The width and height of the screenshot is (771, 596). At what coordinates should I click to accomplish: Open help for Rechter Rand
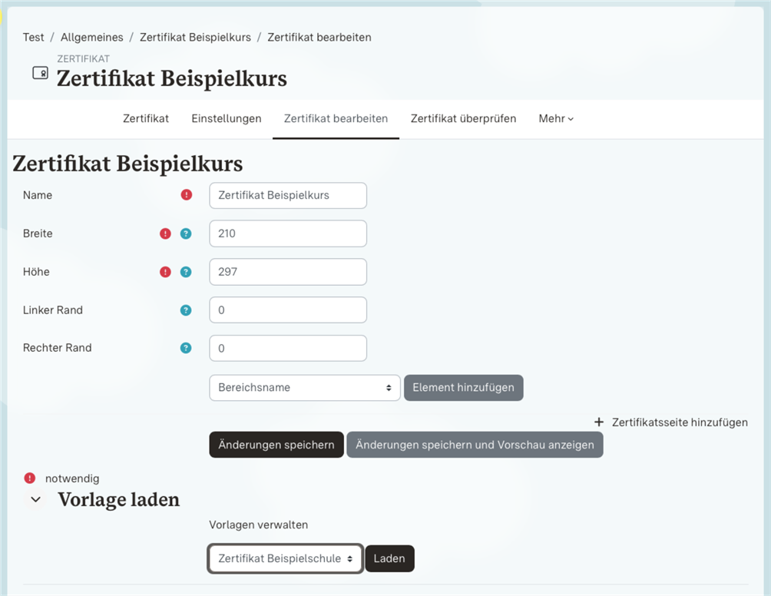pyautogui.click(x=186, y=348)
